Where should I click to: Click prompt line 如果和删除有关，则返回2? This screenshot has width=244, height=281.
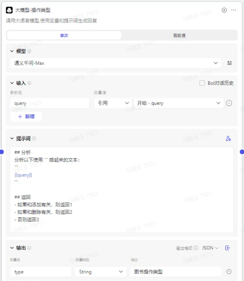pos(43,212)
